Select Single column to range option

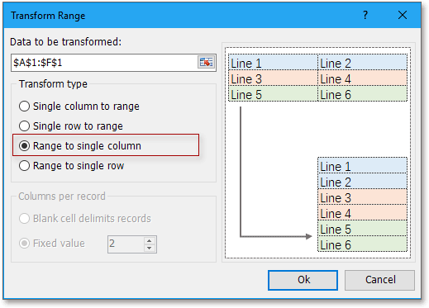pos(79,107)
